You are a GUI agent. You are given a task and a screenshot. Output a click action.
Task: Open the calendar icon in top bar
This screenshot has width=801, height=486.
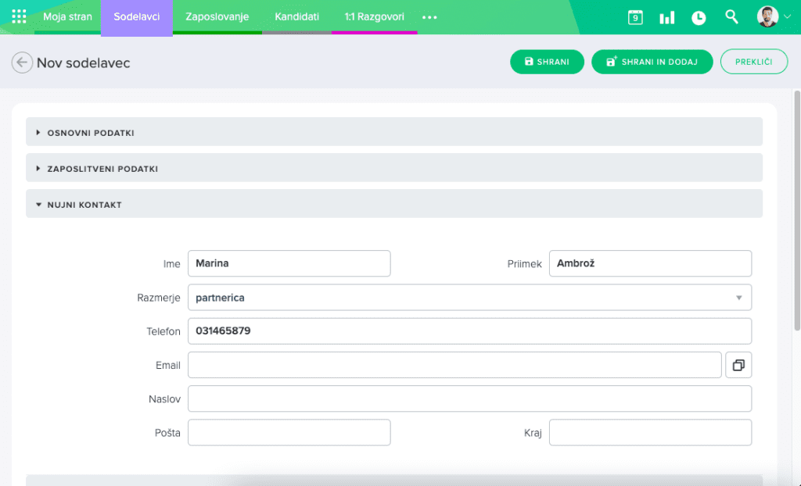point(635,17)
